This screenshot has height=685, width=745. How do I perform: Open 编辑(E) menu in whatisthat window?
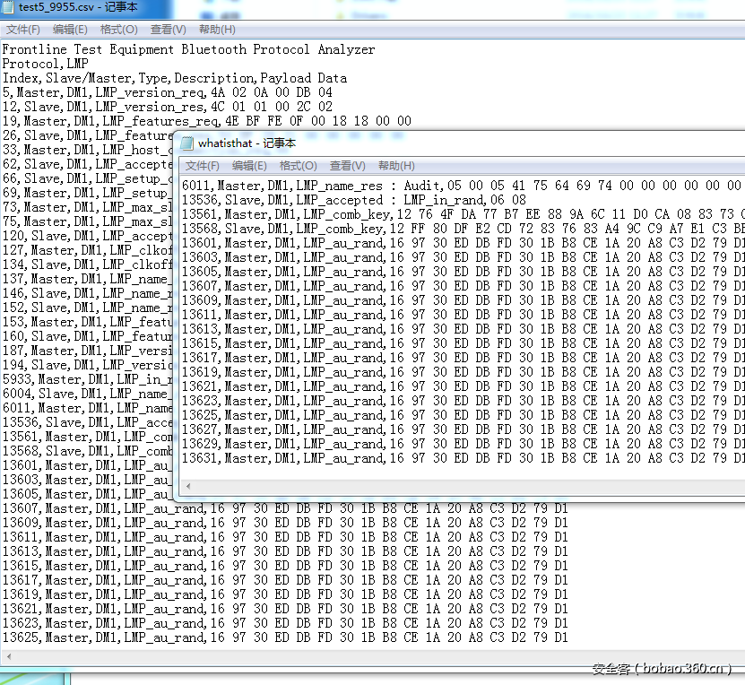(249, 166)
